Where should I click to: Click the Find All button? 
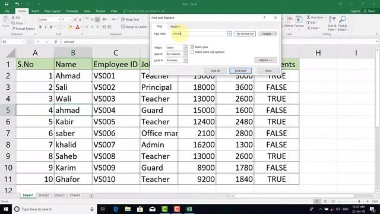point(216,71)
